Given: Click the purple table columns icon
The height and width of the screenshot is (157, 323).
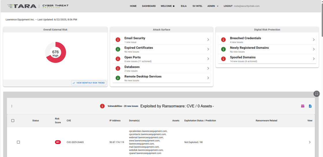Looking at the screenshot, I should pos(303,106).
